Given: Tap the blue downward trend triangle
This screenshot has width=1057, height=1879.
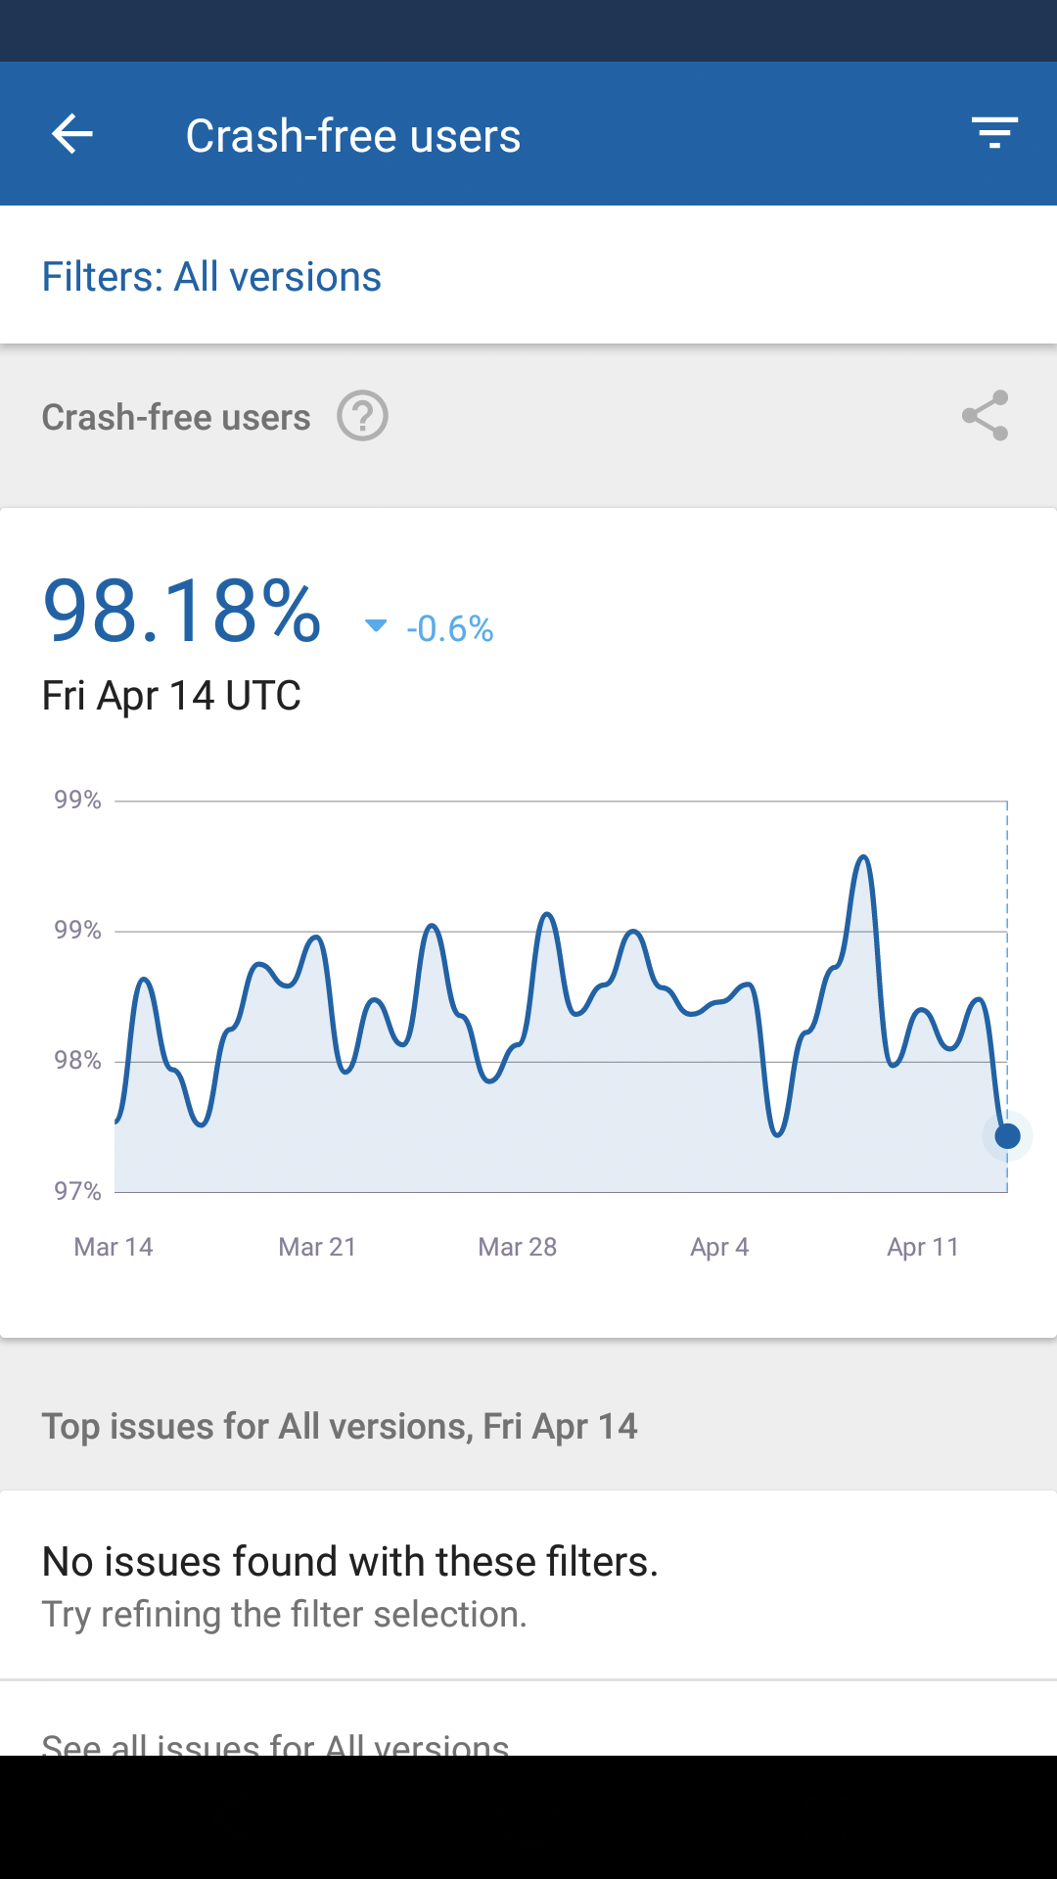Looking at the screenshot, I should (x=375, y=625).
